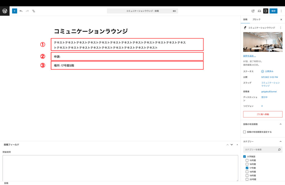Click the カテゴリーを検索 search field

tap(260, 150)
